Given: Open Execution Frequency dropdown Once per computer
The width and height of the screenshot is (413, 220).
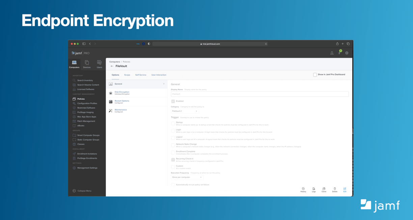Looking at the screenshot, I should [187, 177].
